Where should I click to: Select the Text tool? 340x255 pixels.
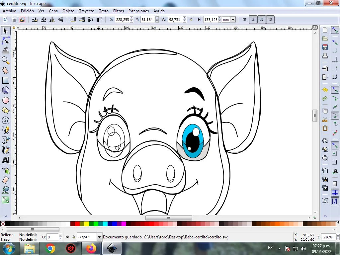tap(5, 160)
